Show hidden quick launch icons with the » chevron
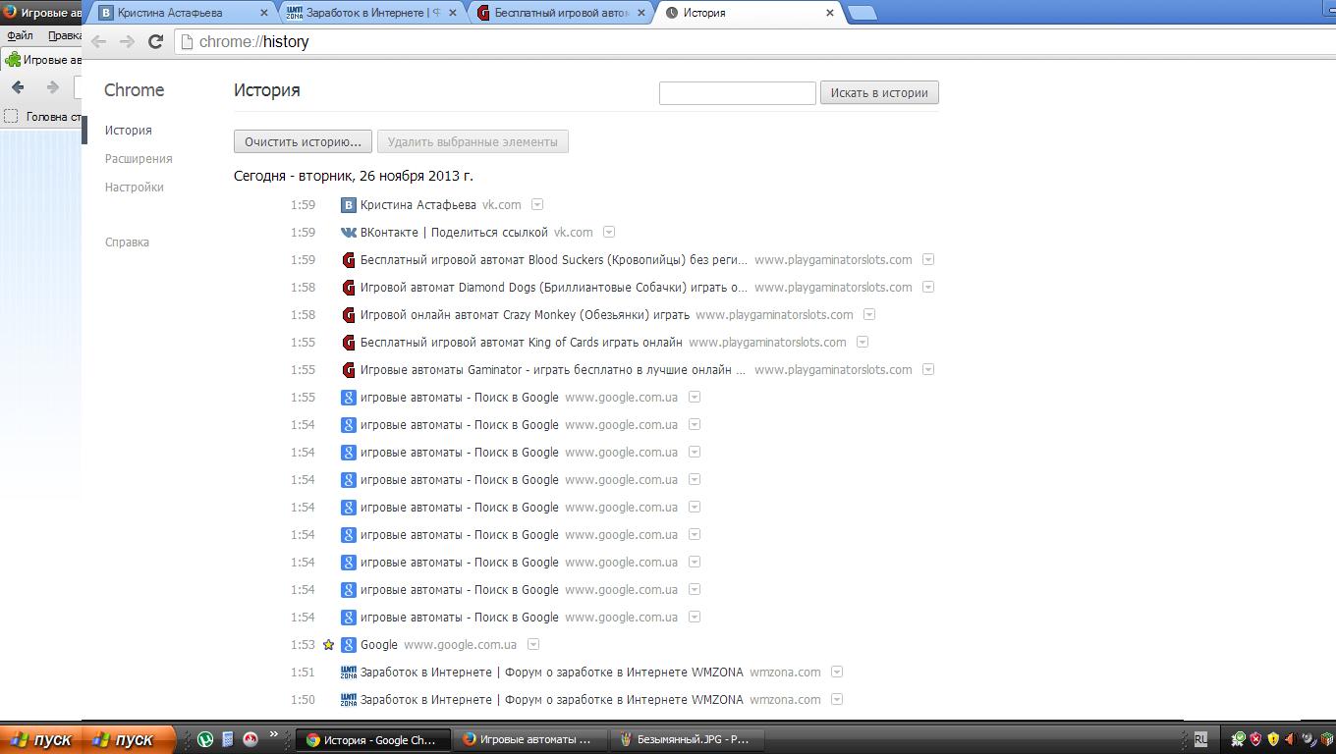The height and width of the screenshot is (754, 1336). tap(274, 736)
